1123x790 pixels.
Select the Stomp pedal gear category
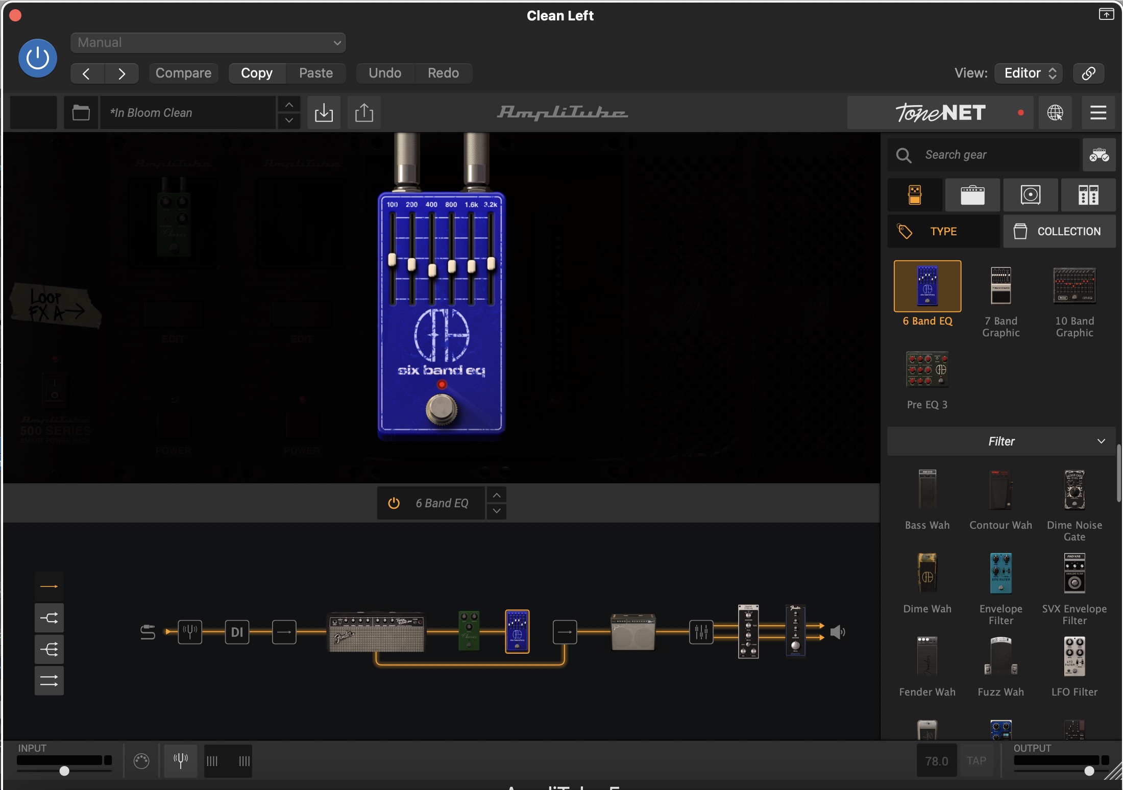coord(915,195)
